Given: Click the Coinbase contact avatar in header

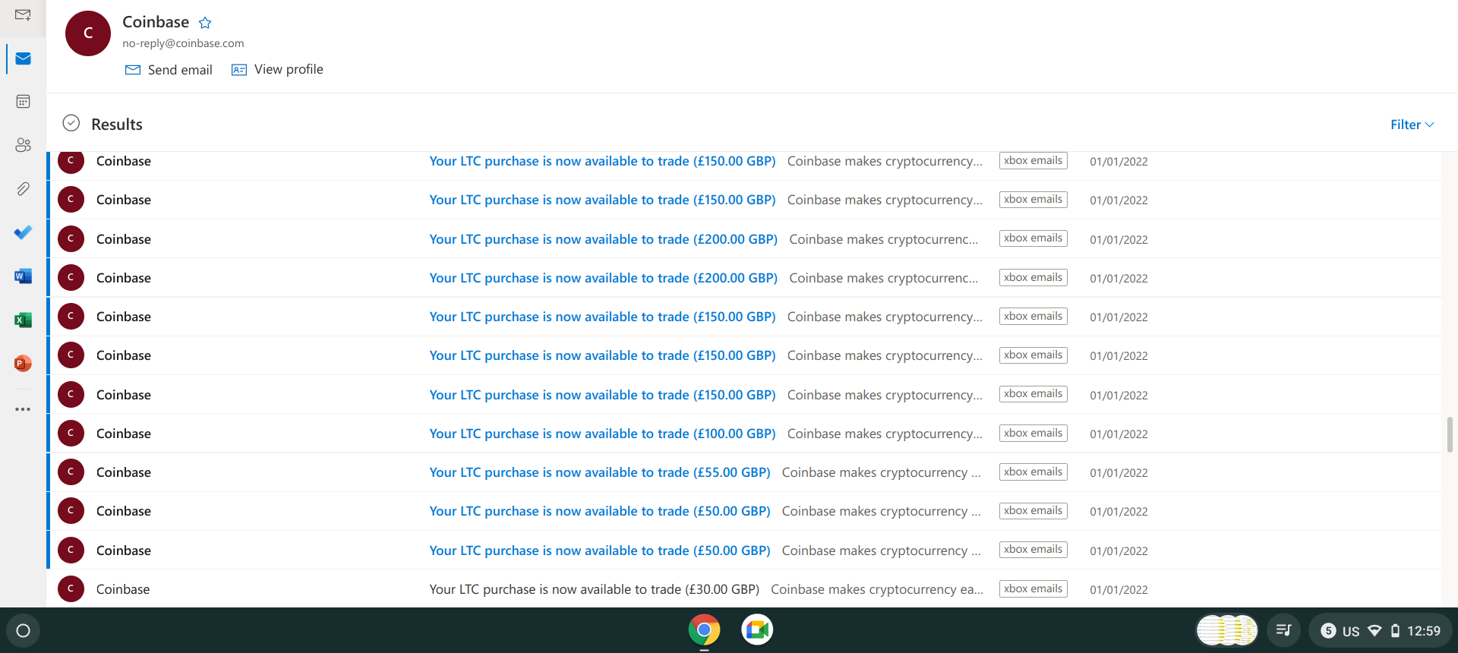Looking at the screenshot, I should pyautogui.click(x=88, y=33).
